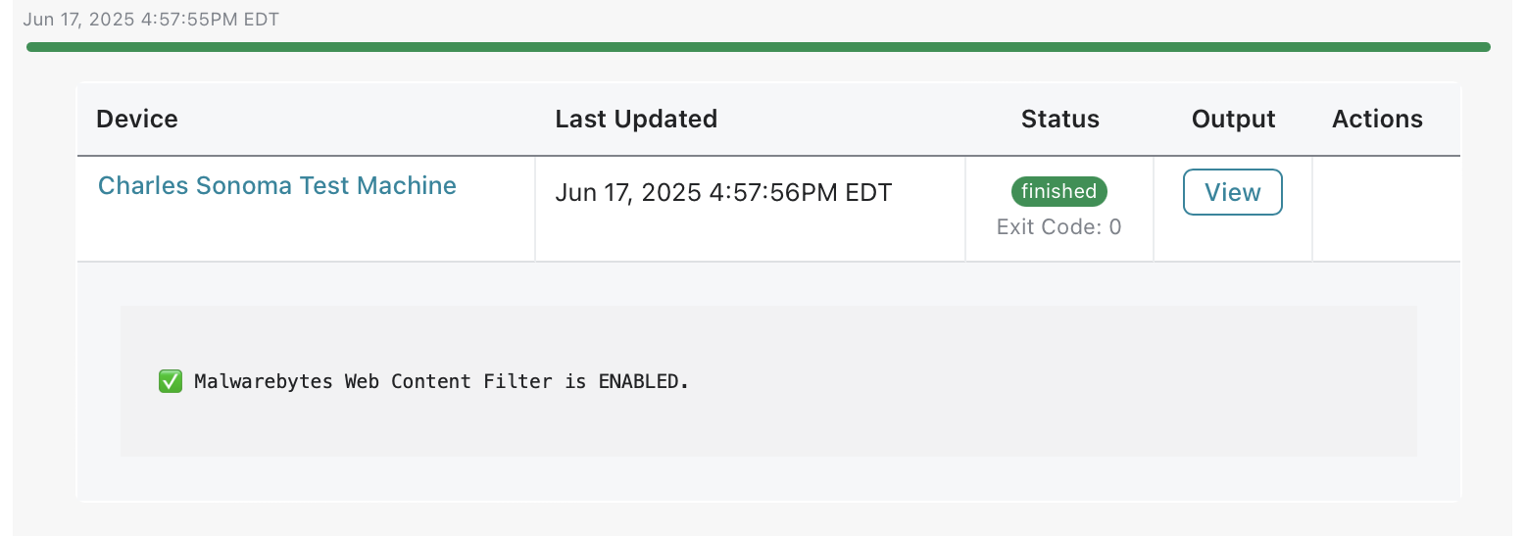1525x536 pixels.
Task: Click the green run progress bar
Action: [x=758, y=47]
